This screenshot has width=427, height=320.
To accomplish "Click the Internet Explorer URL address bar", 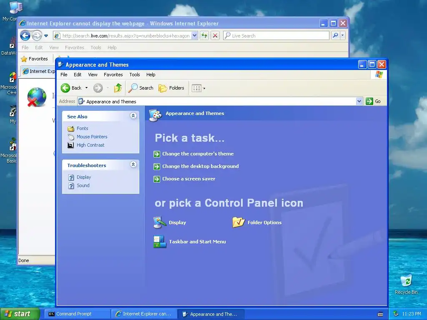I will (125, 36).
